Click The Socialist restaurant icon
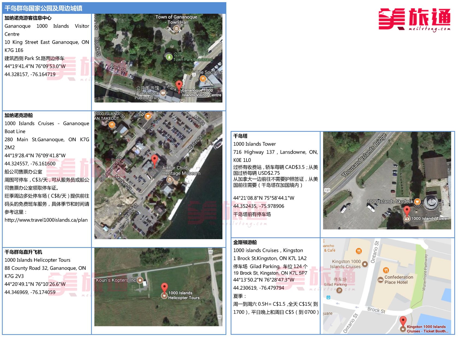The width and height of the screenshot is (458, 338). pyautogui.click(x=203, y=79)
